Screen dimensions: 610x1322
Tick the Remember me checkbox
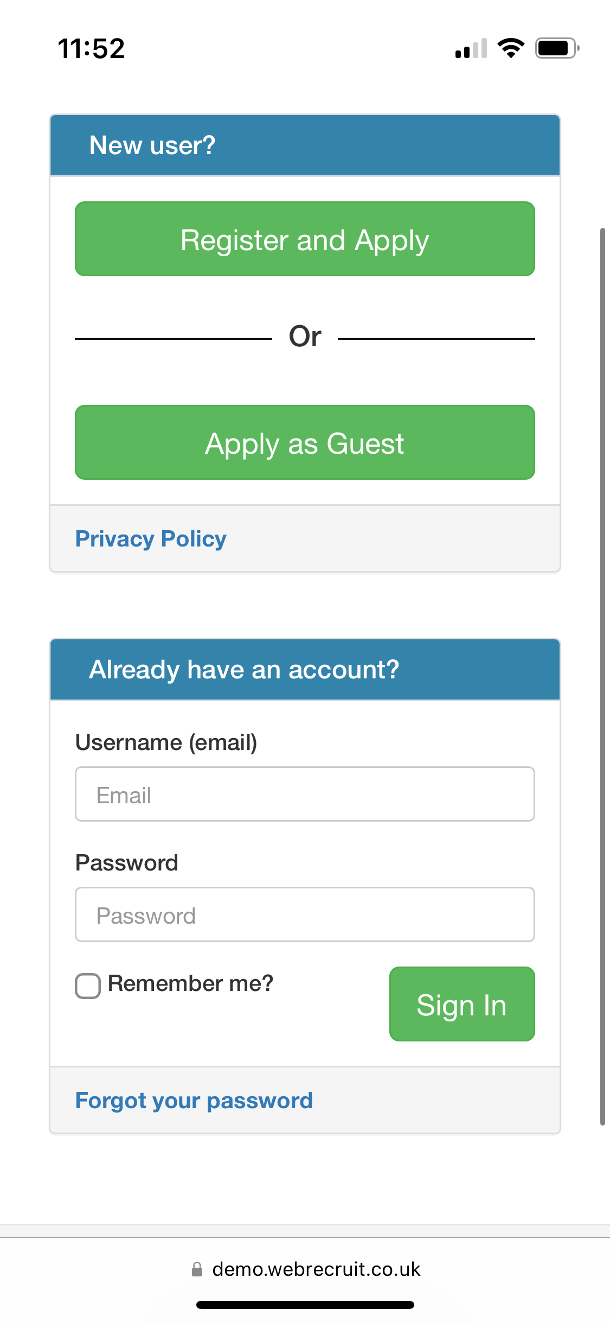88,986
